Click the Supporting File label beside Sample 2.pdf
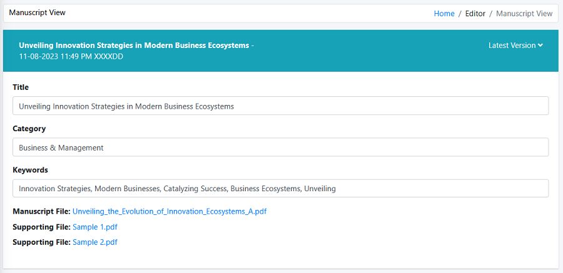 click(x=42, y=242)
